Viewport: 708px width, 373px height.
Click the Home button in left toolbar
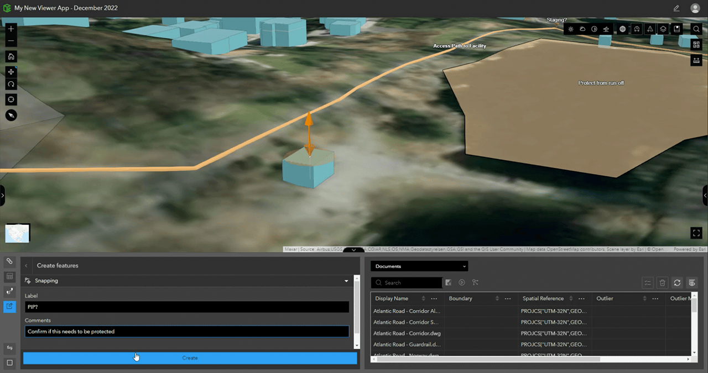pyautogui.click(x=11, y=56)
